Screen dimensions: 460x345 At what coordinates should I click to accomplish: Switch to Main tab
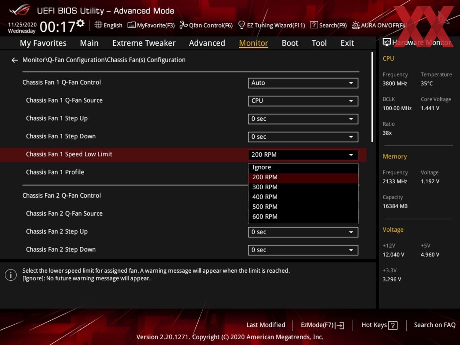[89, 43]
